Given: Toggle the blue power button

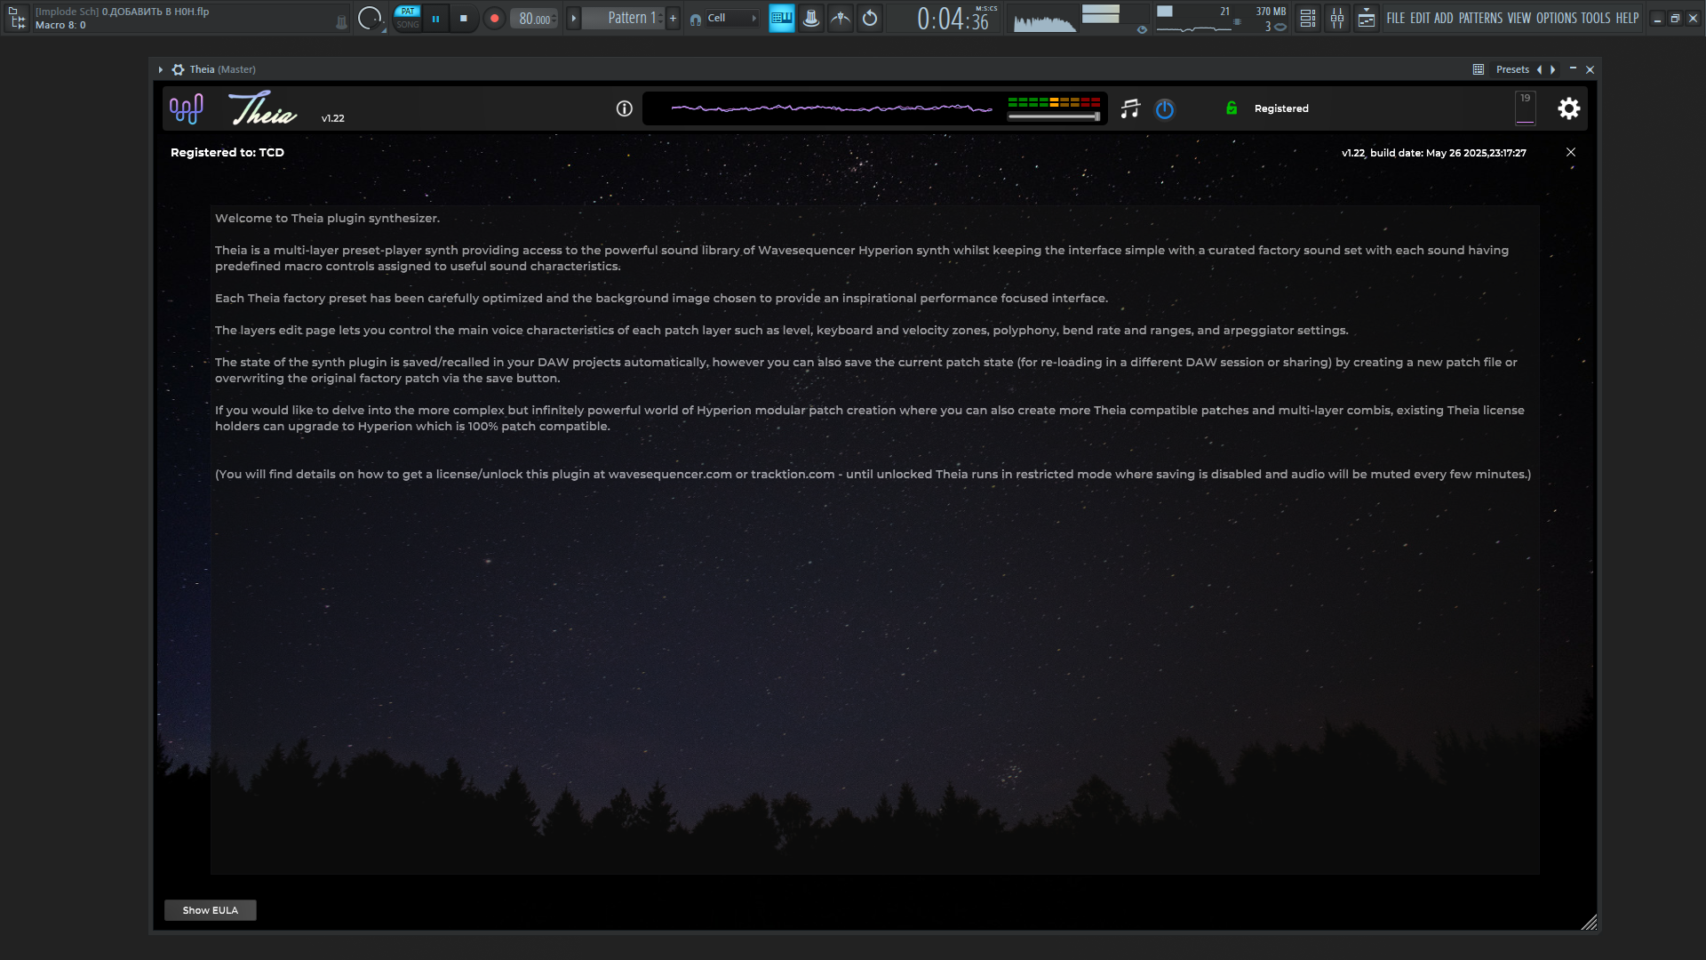Looking at the screenshot, I should (x=1164, y=109).
